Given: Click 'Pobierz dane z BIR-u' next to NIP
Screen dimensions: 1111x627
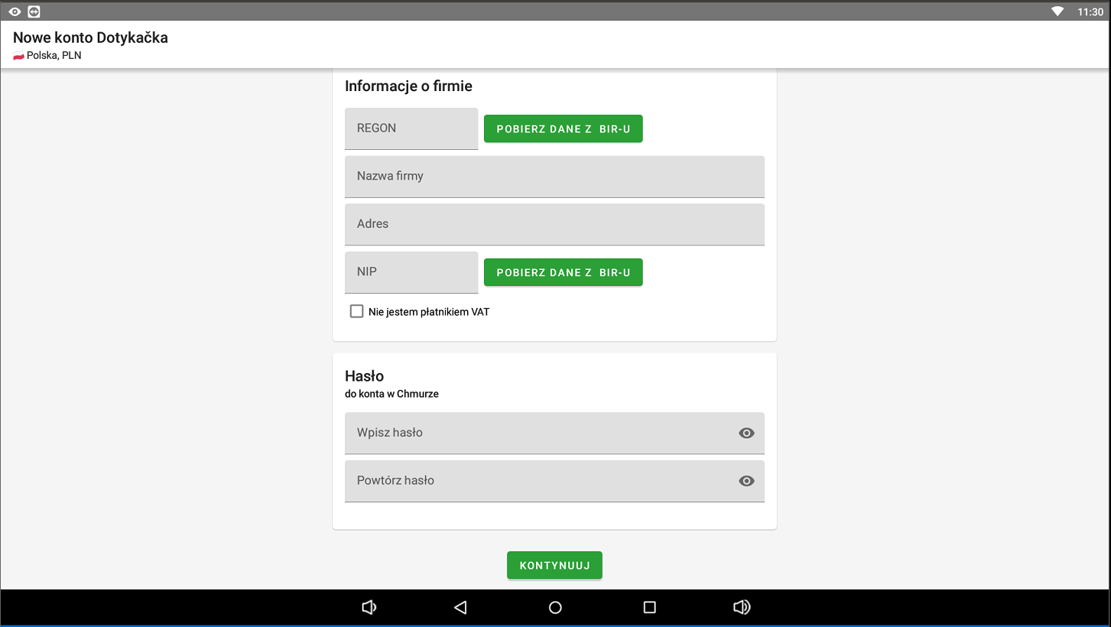Looking at the screenshot, I should [563, 272].
